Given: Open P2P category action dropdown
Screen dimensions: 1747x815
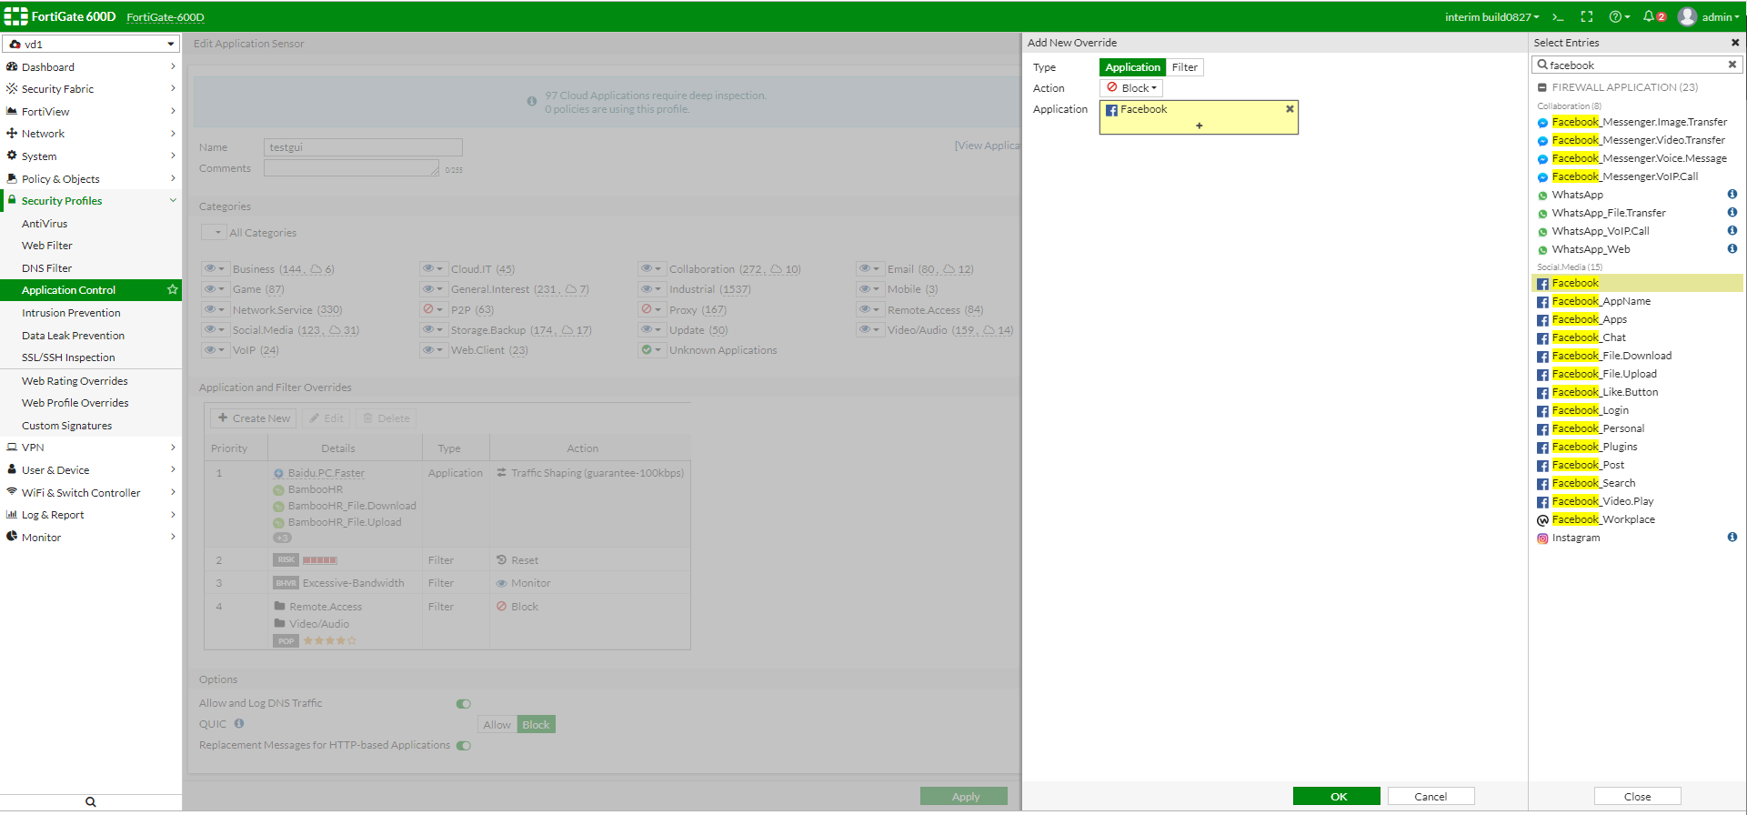Looking at the screenshot, I should (x=433, y=309).
